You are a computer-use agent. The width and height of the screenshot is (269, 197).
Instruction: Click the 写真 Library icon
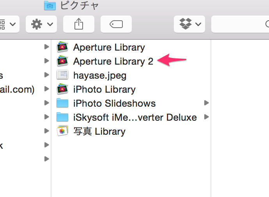pyautogui.click(x=62, y=131)
